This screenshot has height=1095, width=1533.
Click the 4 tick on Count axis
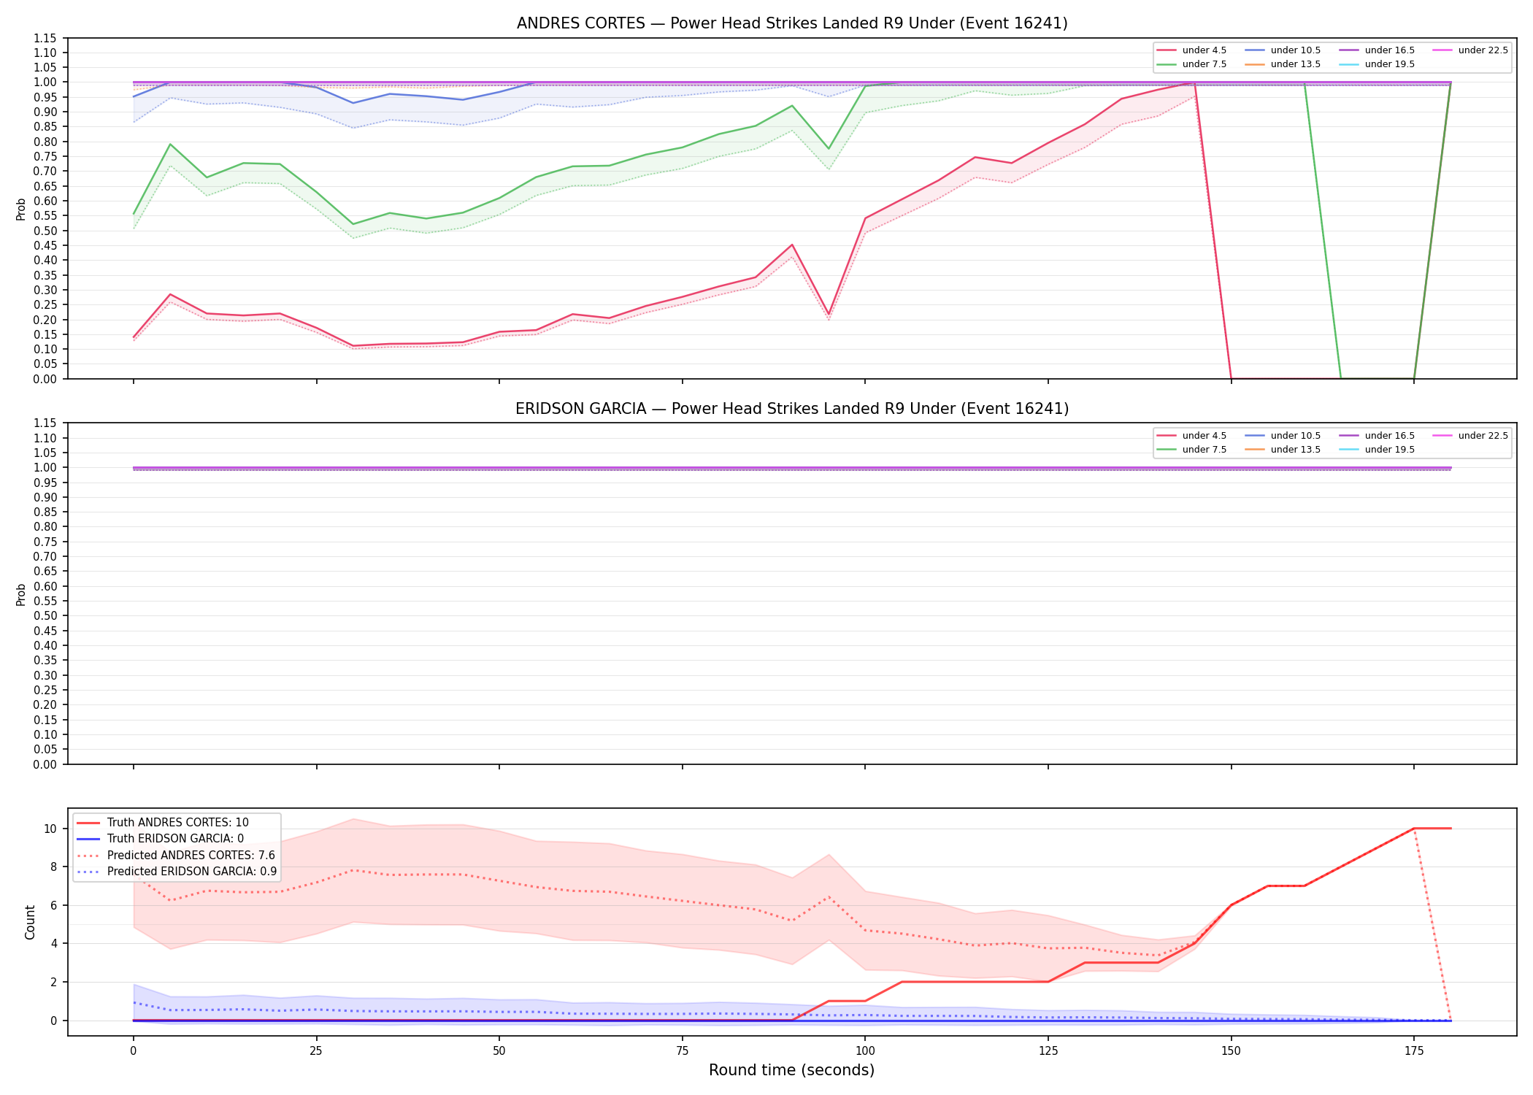pyautogui.click(x=54, y=944)
